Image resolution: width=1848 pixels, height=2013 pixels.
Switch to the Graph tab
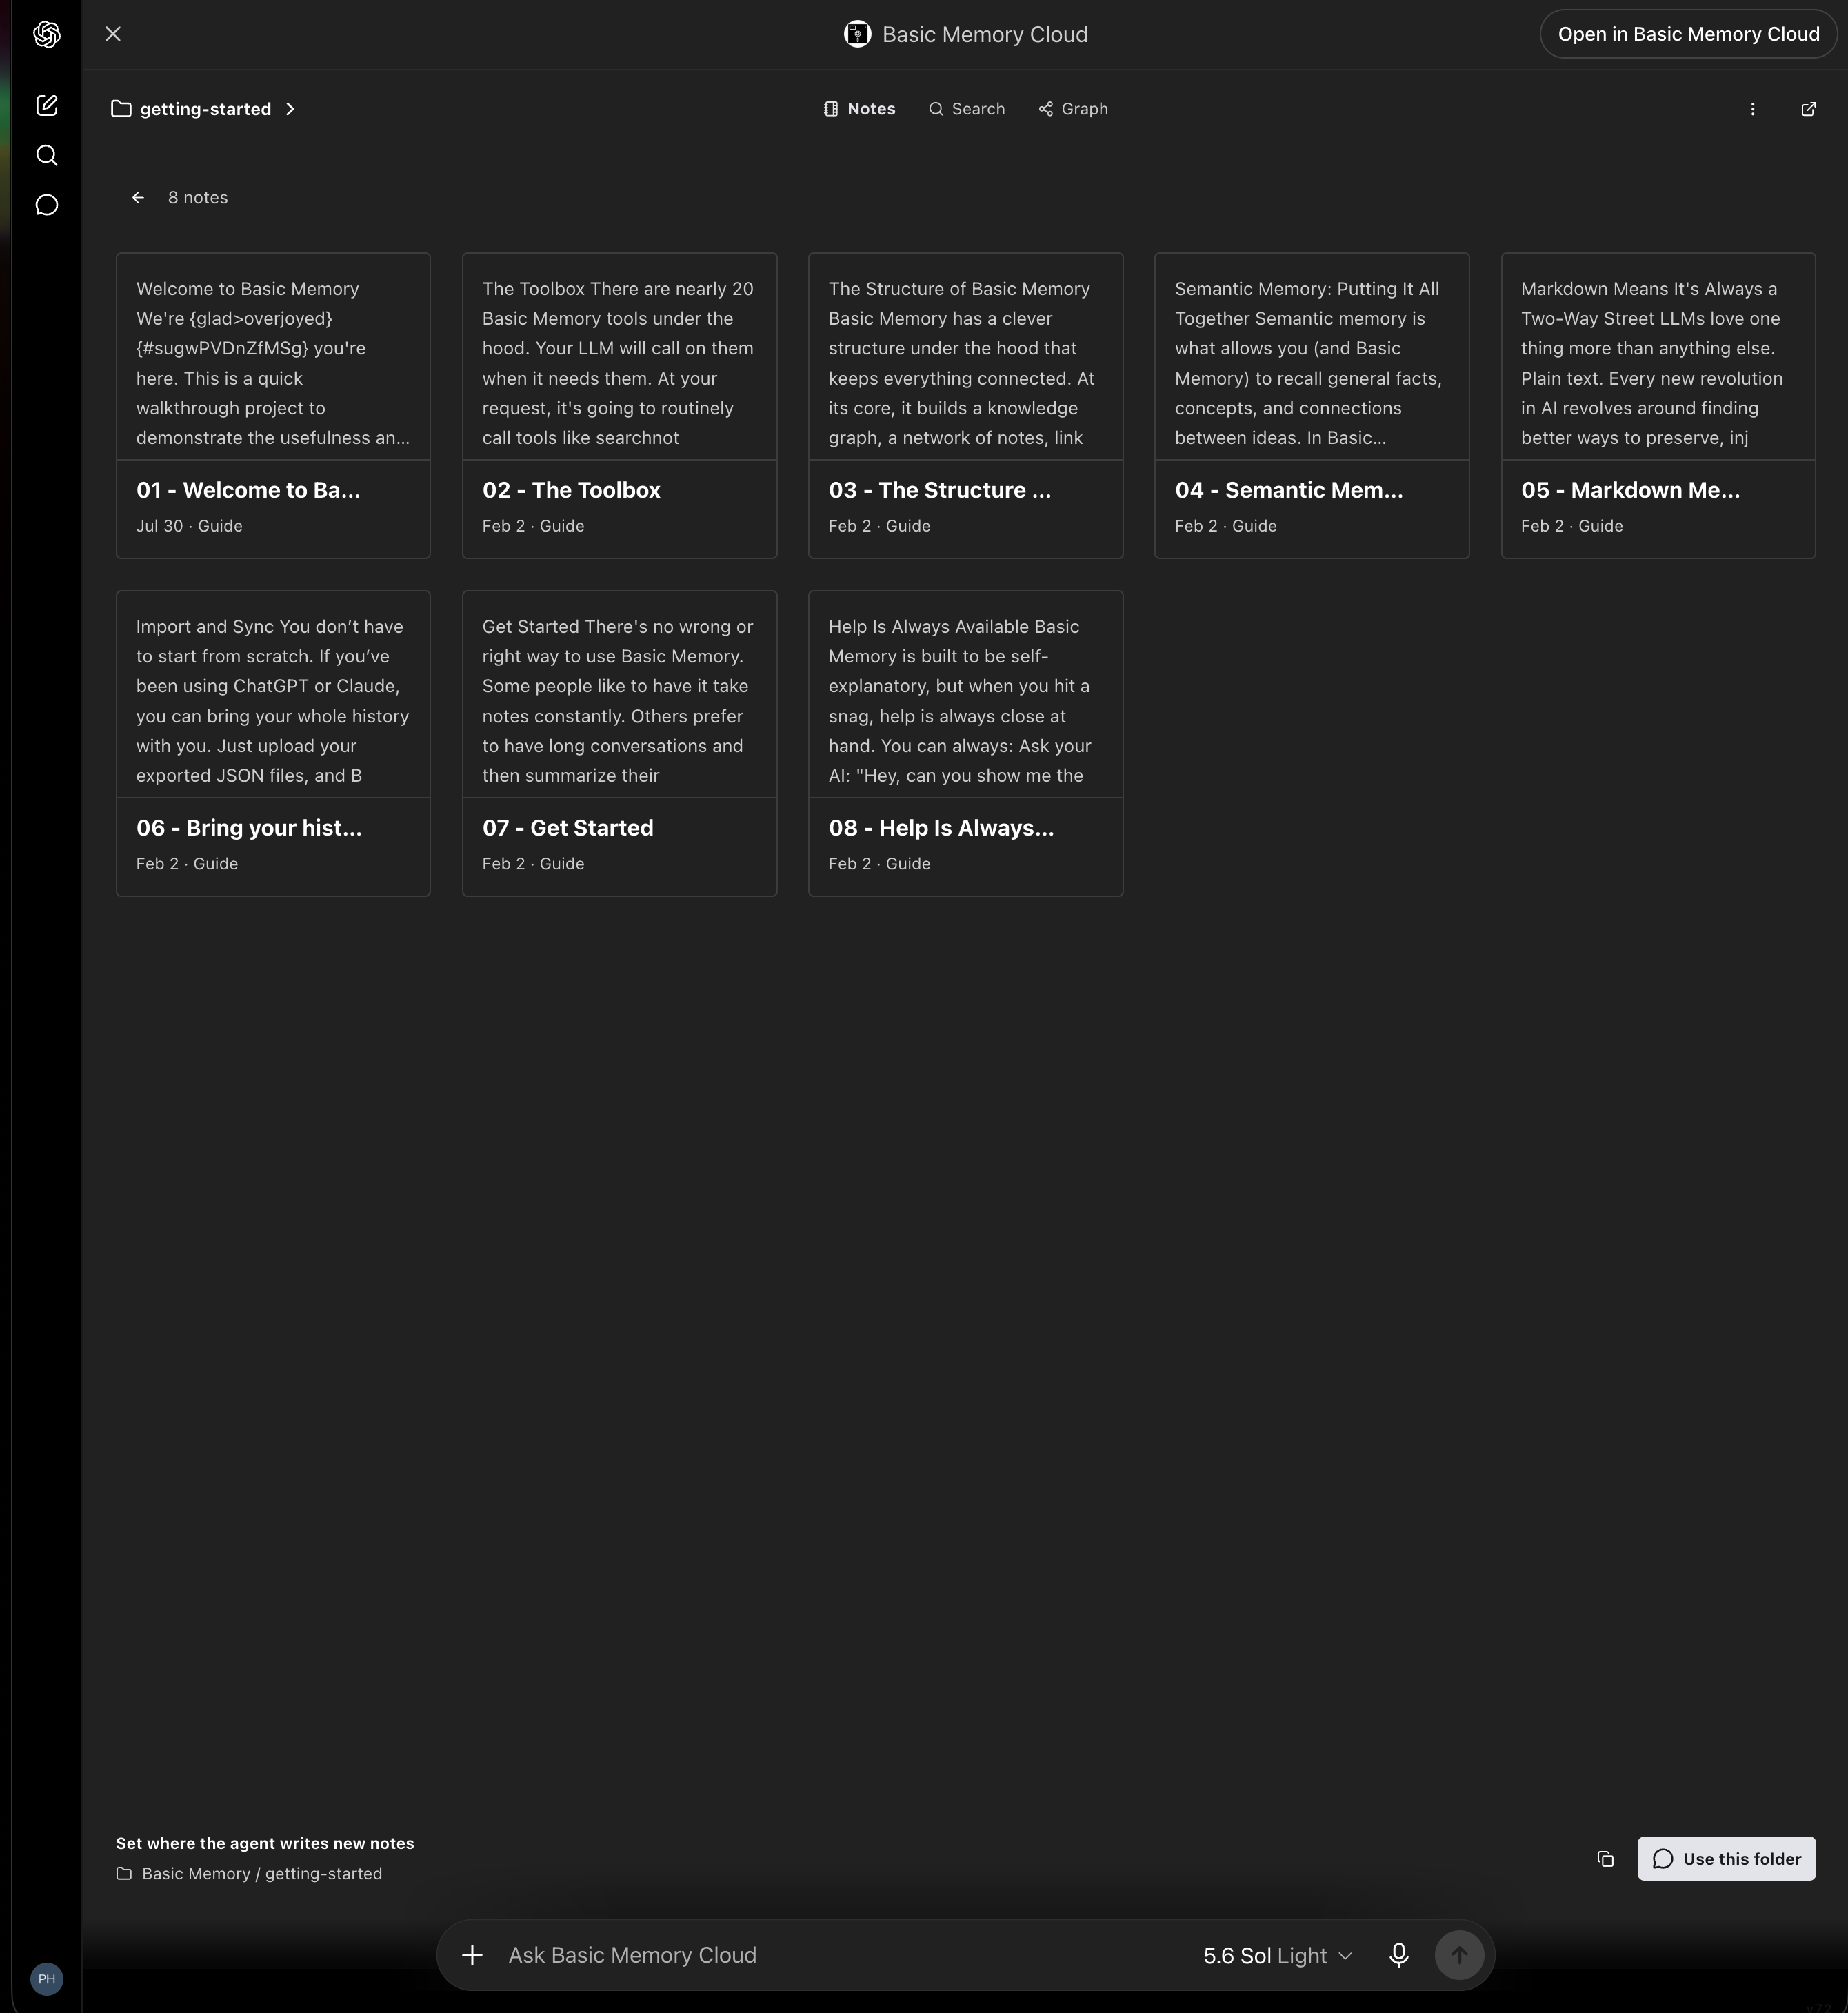click(x=1073, y=109)
